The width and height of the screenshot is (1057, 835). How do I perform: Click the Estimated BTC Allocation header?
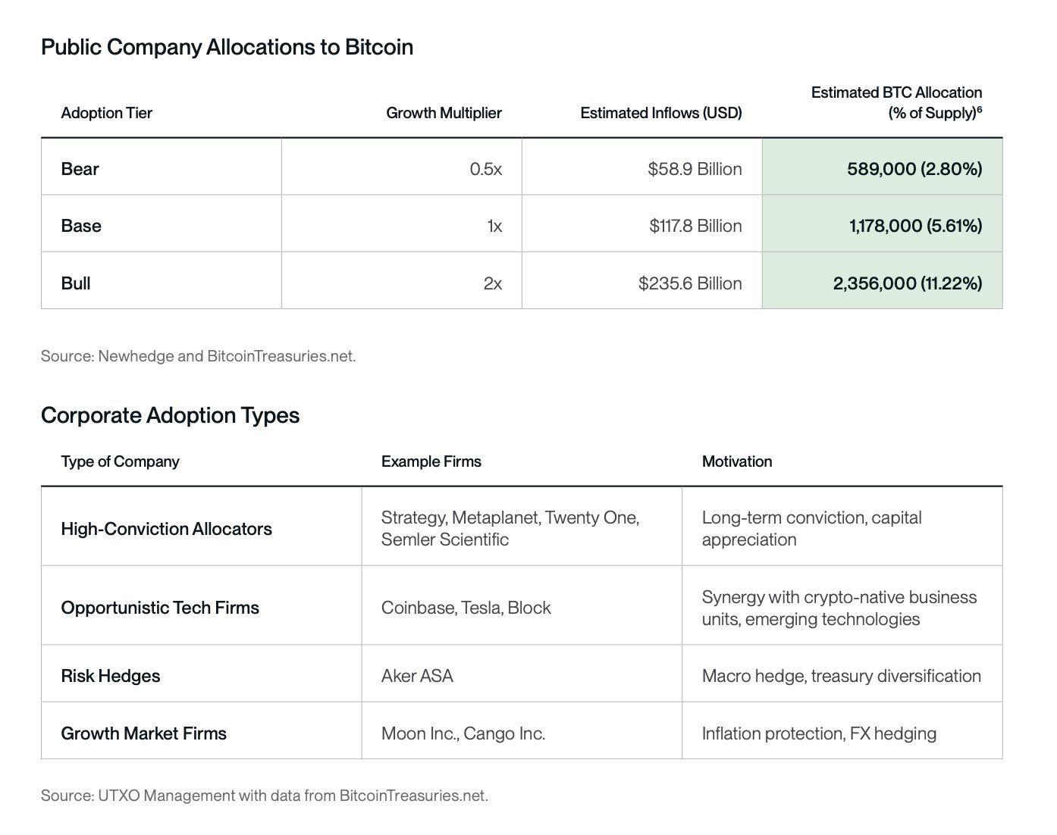(x=896, y=102)
